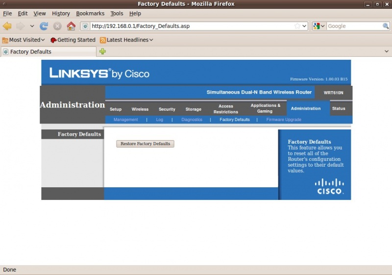392x275 pixels.
Task: Open the Firmware Upgrade sub-page link
Action: [x=284, y=120]
